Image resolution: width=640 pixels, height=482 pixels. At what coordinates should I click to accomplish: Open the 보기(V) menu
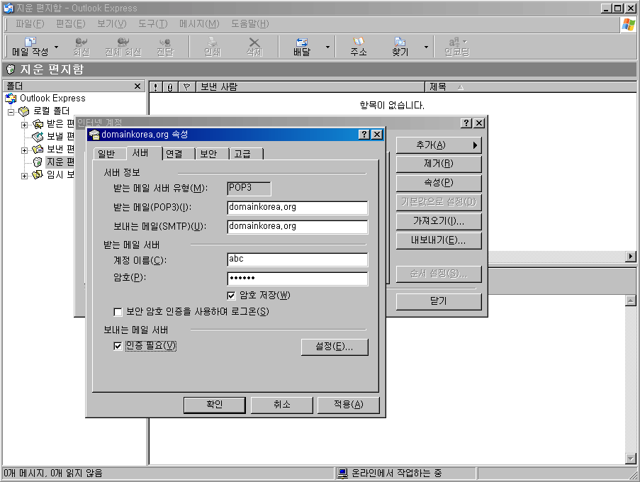111,24
